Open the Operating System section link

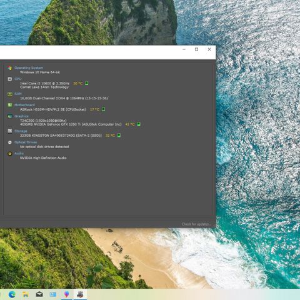tap(29, 67)
